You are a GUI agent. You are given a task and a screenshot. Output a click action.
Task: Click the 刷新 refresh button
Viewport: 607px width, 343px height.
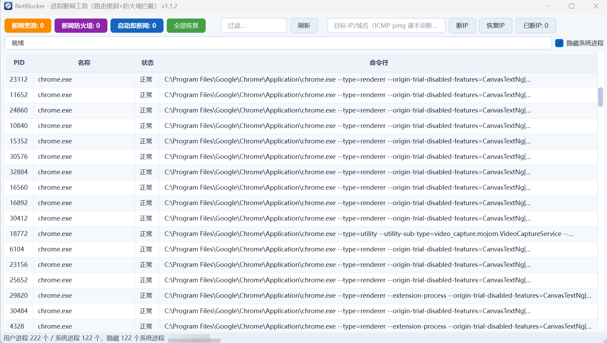(x=304, y=26)
